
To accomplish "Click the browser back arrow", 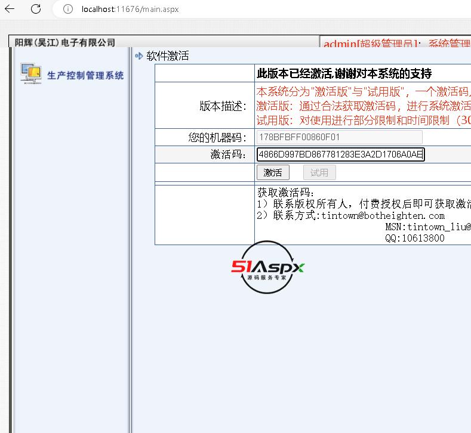I will (10, 9).
